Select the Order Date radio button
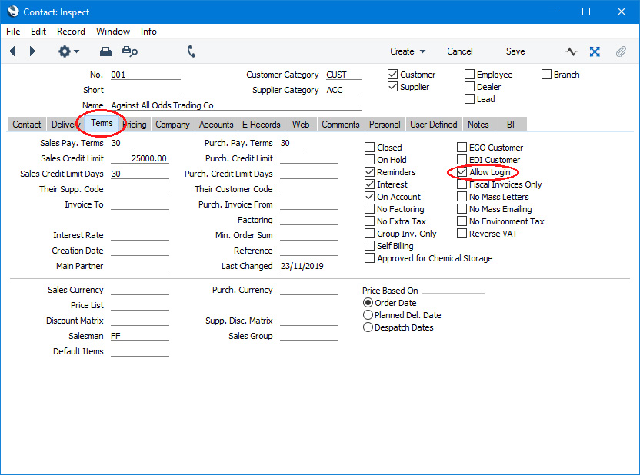The height and width of the screenshot is (475, 640). (368, 303)
